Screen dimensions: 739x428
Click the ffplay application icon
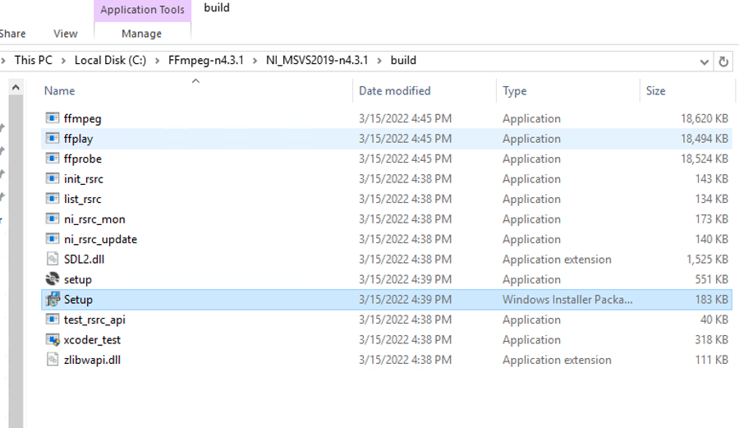click(53, 138)
